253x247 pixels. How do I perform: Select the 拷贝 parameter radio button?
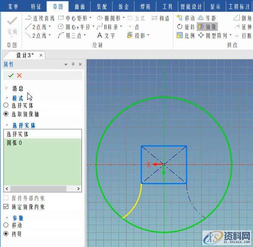coord(6,233)
